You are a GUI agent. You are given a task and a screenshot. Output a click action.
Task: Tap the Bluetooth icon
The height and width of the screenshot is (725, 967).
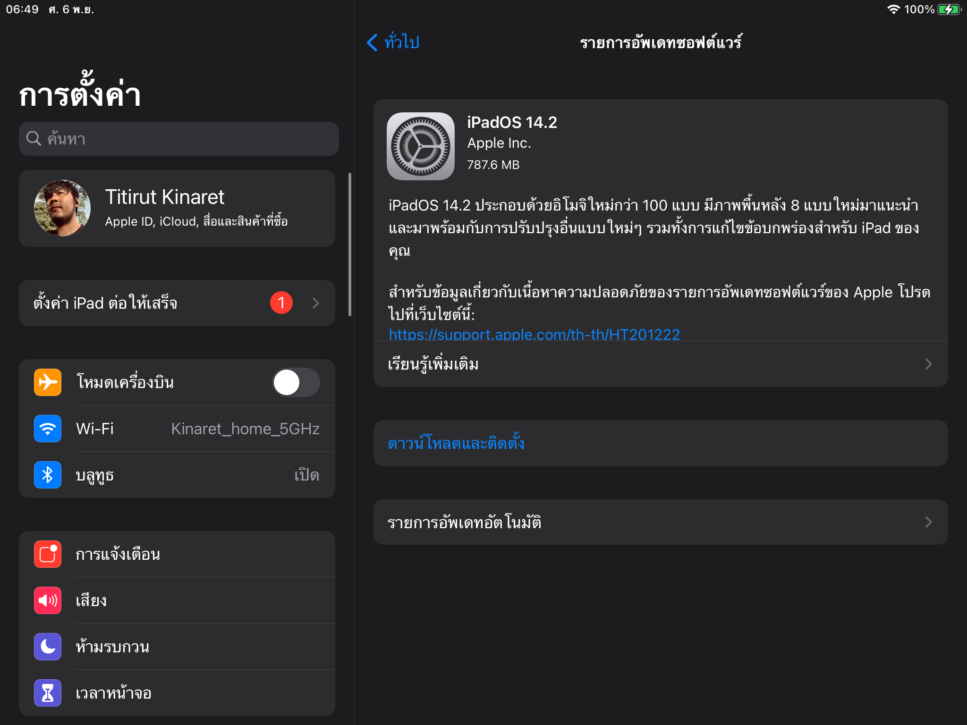(x=48, y=475)
